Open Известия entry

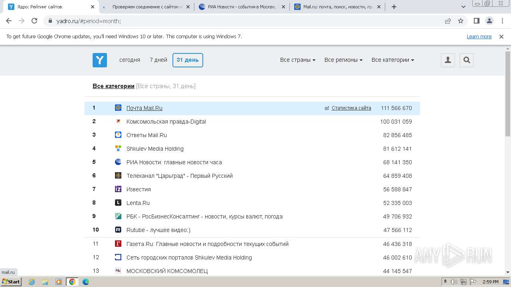click(139, 189)
